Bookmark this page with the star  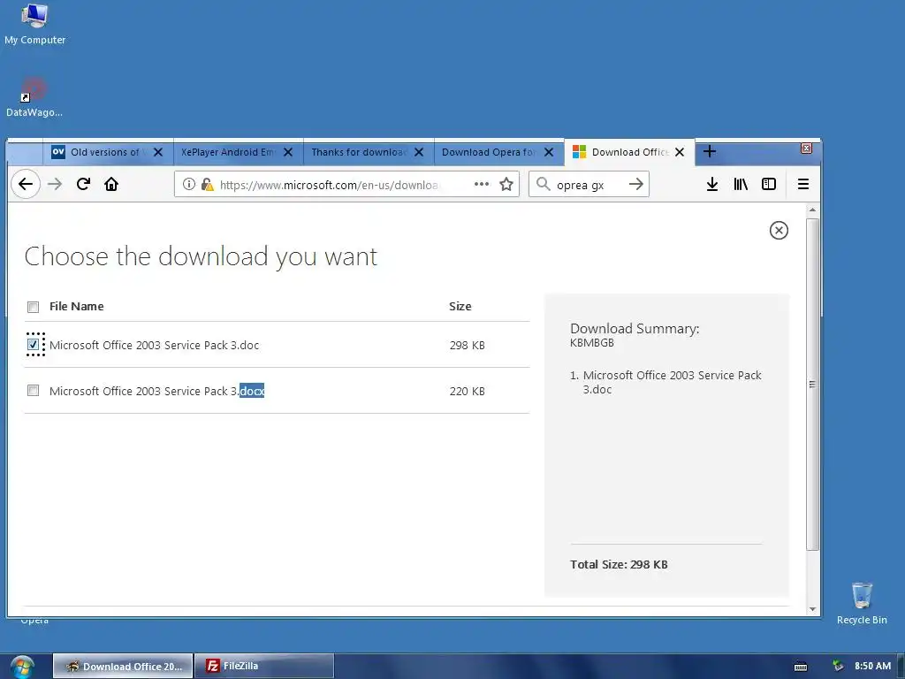506,184
